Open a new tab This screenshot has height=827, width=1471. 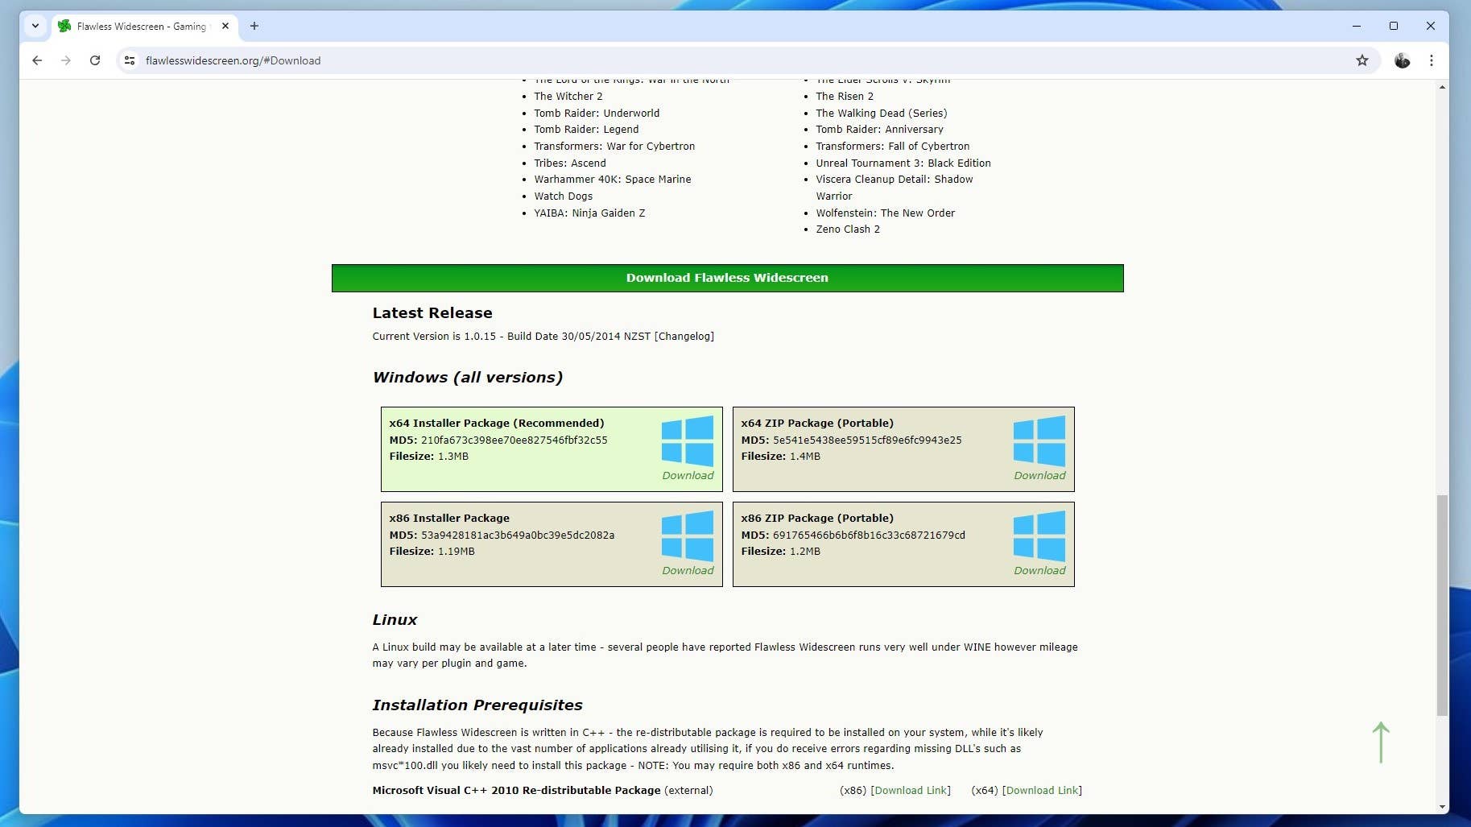click(254, 26)
